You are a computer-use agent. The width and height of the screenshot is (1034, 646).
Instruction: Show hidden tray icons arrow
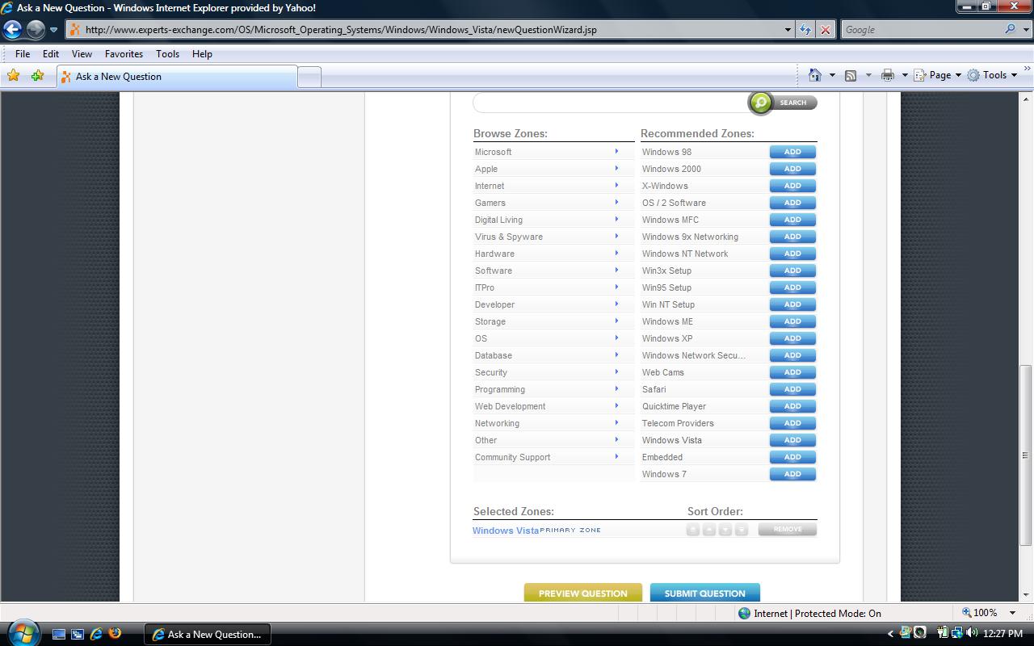tap(890, 634)
